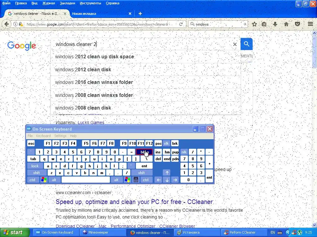
Task: Click the up arrow key on keyboard
Action: [167, 173]
